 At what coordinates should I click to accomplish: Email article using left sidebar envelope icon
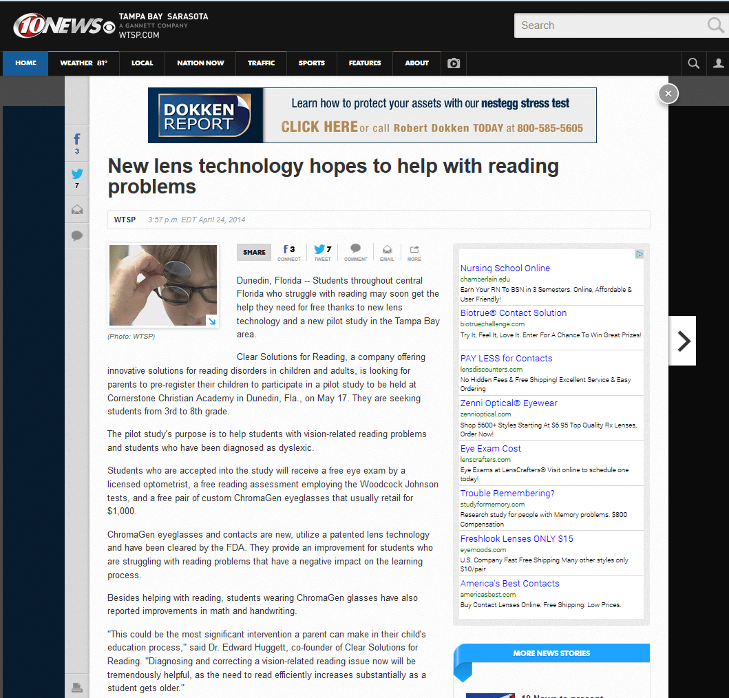tap(77, 210)
